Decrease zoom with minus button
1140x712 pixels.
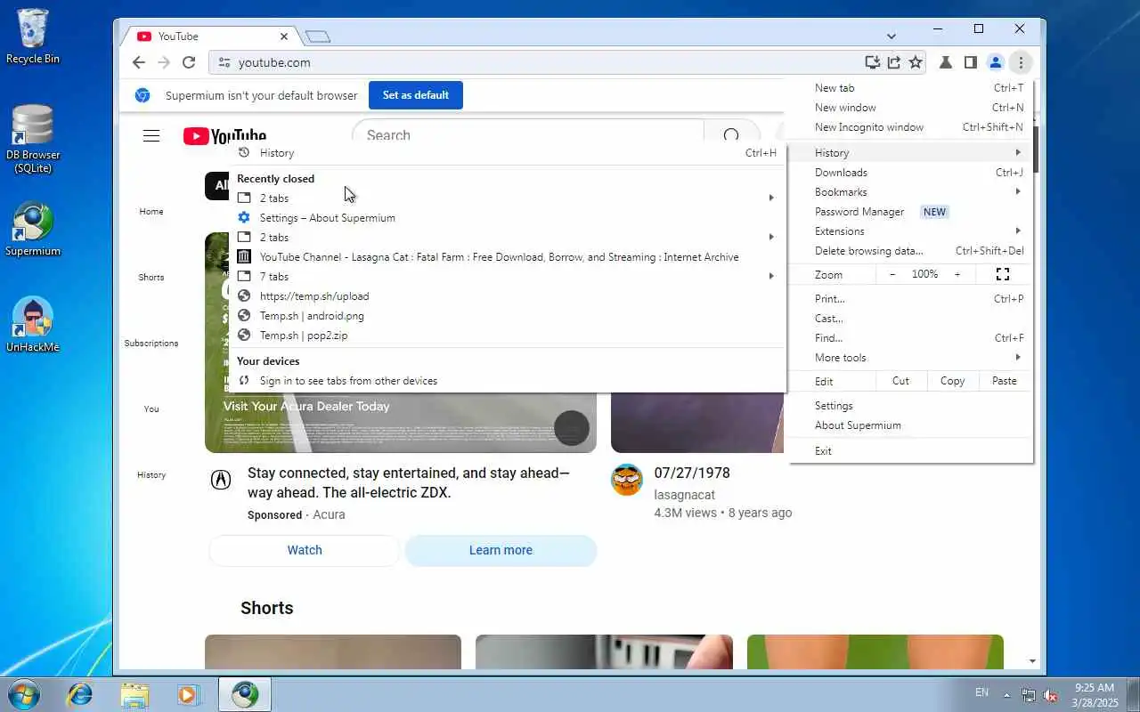892,274
